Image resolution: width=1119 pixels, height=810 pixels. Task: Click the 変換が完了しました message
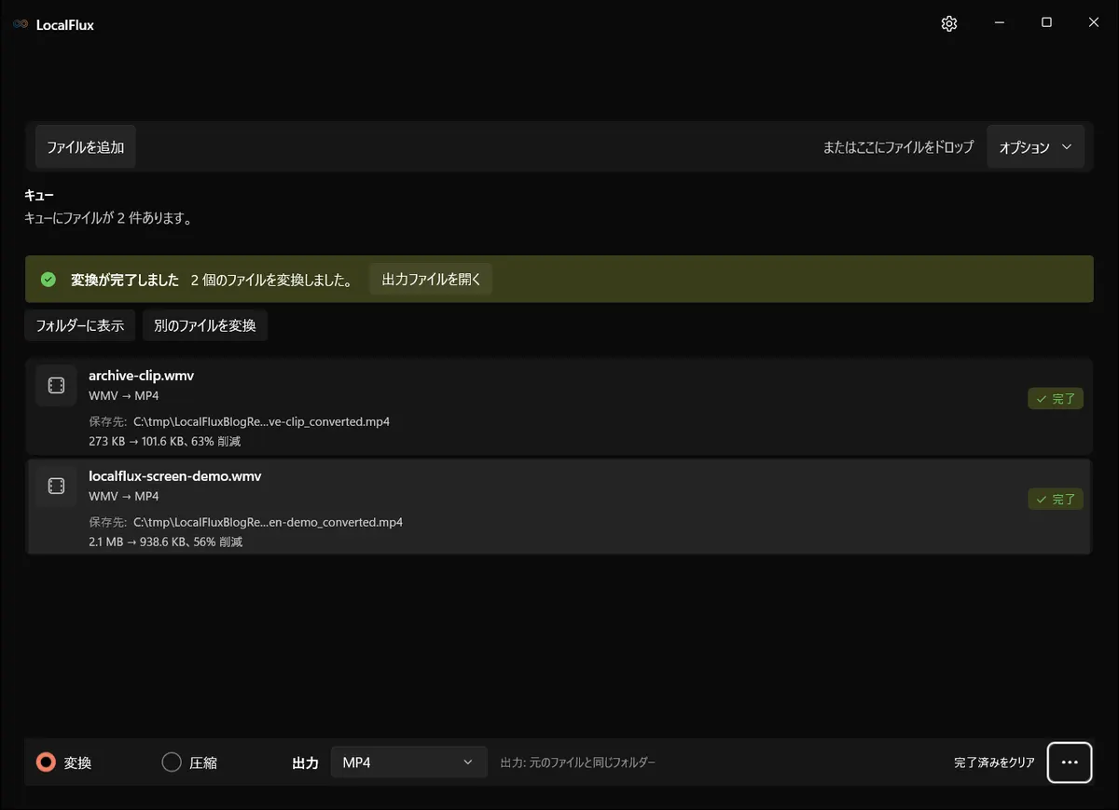click(x=125, y=280)
